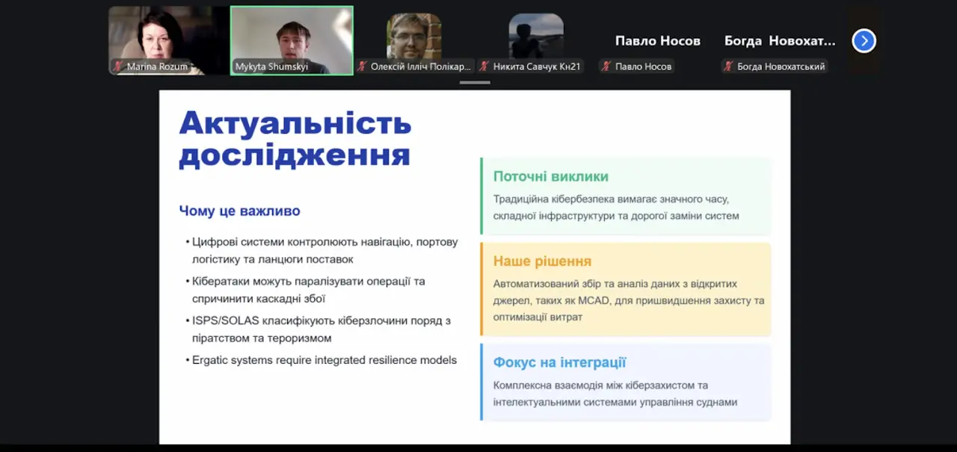Screen dimensions: 957x452
Task: Click Богда Новохатський's muted microphone icon
Action: click(729, 66)
